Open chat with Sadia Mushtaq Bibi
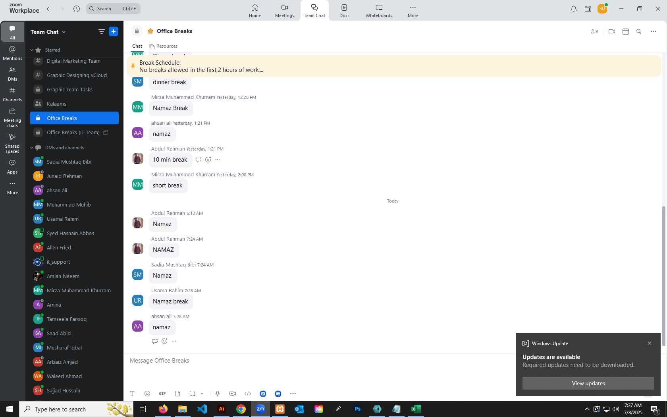Image resolution: width=667 pixels, height=417 pixels. pyautogui.click(x=74, y=162)
